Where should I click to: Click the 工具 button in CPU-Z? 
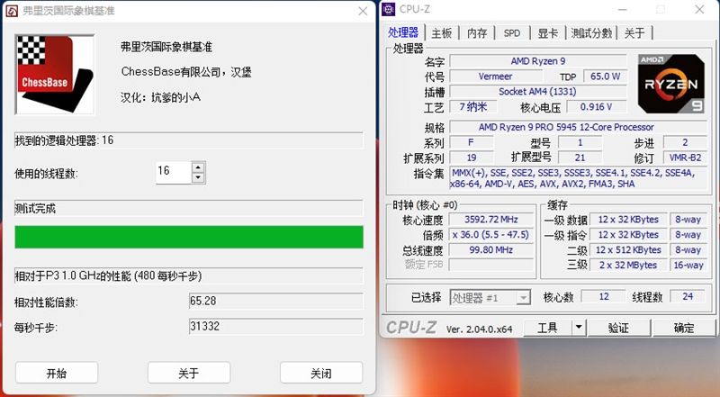coord(547,328)
